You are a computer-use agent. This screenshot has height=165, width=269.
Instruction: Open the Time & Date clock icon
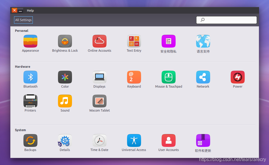(x=100, y=140)
